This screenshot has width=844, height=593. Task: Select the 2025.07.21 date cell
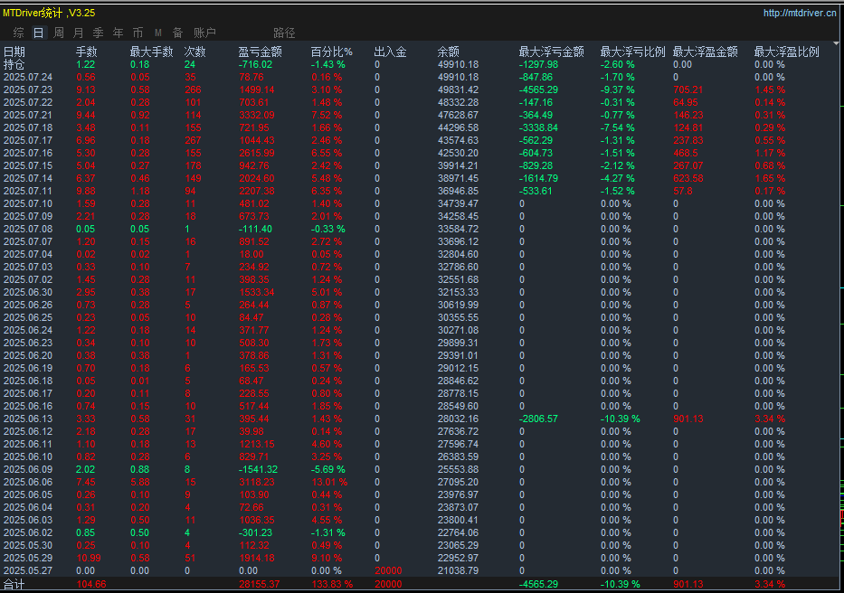28,115
